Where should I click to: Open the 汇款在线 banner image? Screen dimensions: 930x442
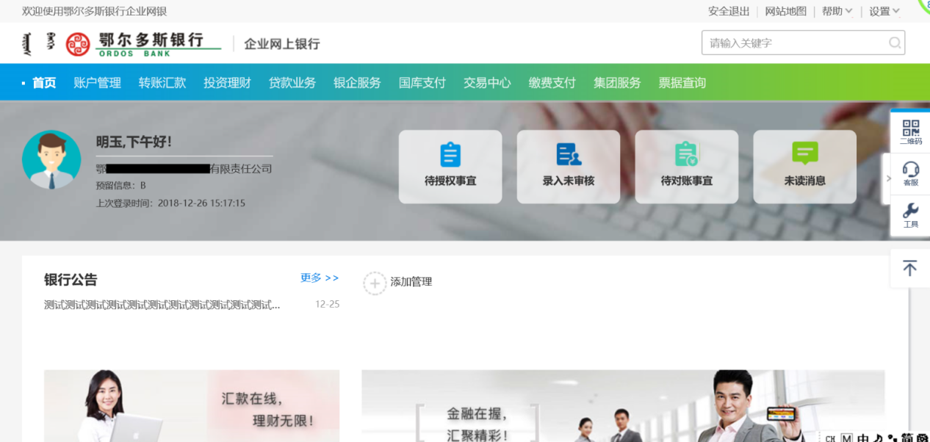point(192,405)
